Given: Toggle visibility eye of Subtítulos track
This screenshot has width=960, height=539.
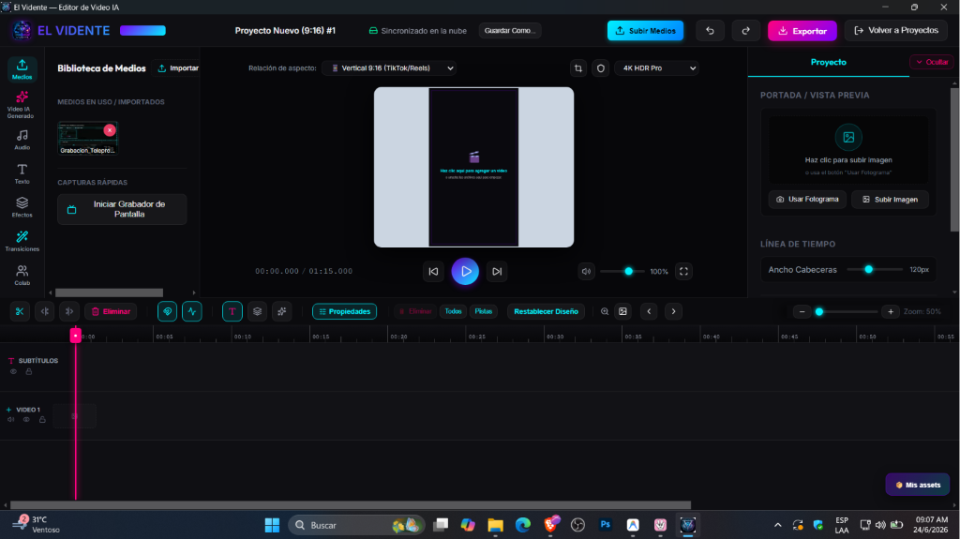Looking at the screenshot, I should coord(13,371).
